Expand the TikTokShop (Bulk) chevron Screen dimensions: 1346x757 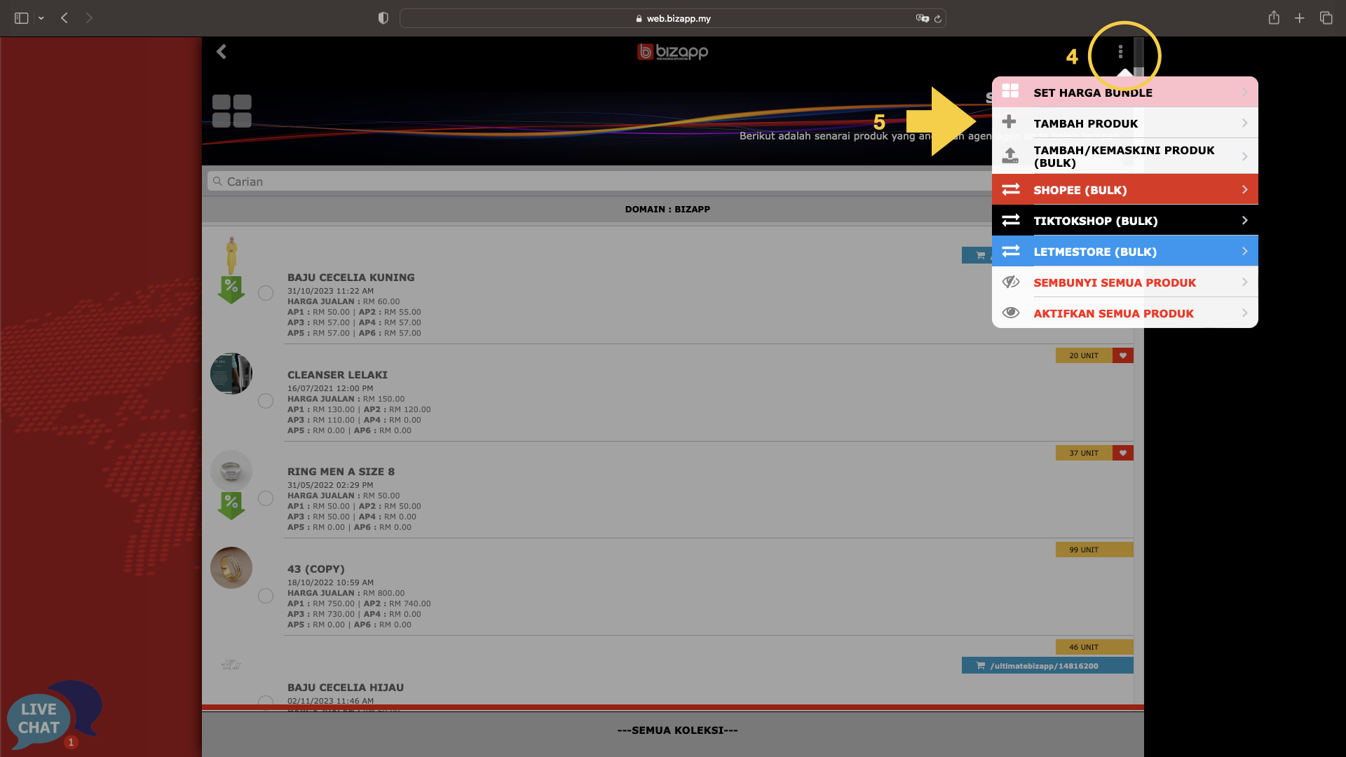click(1245, 220)
